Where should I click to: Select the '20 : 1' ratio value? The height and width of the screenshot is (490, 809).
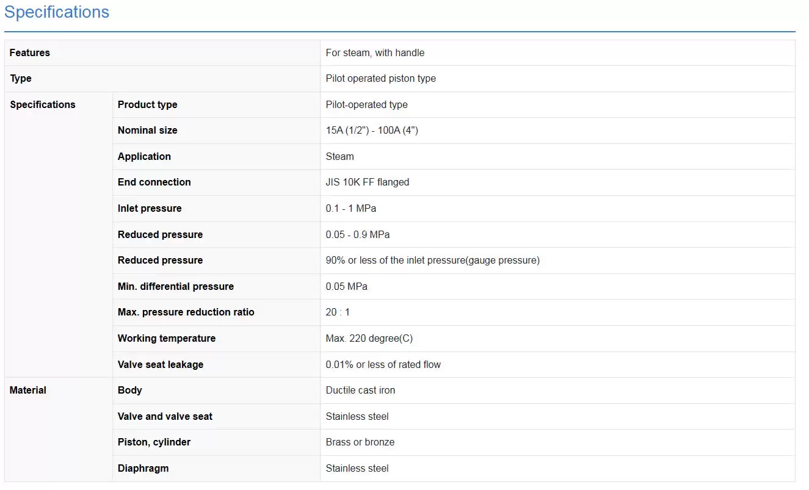pos(338,312)
